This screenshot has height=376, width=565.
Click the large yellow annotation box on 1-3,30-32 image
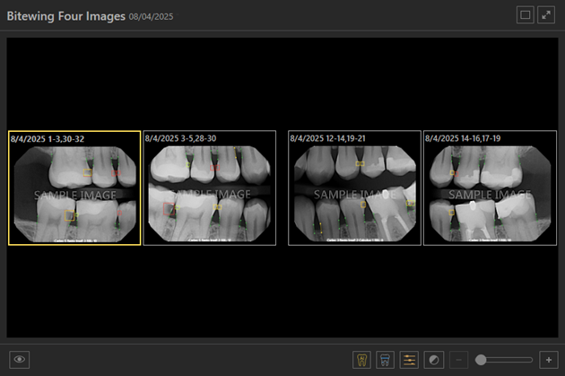click(68, 215)
